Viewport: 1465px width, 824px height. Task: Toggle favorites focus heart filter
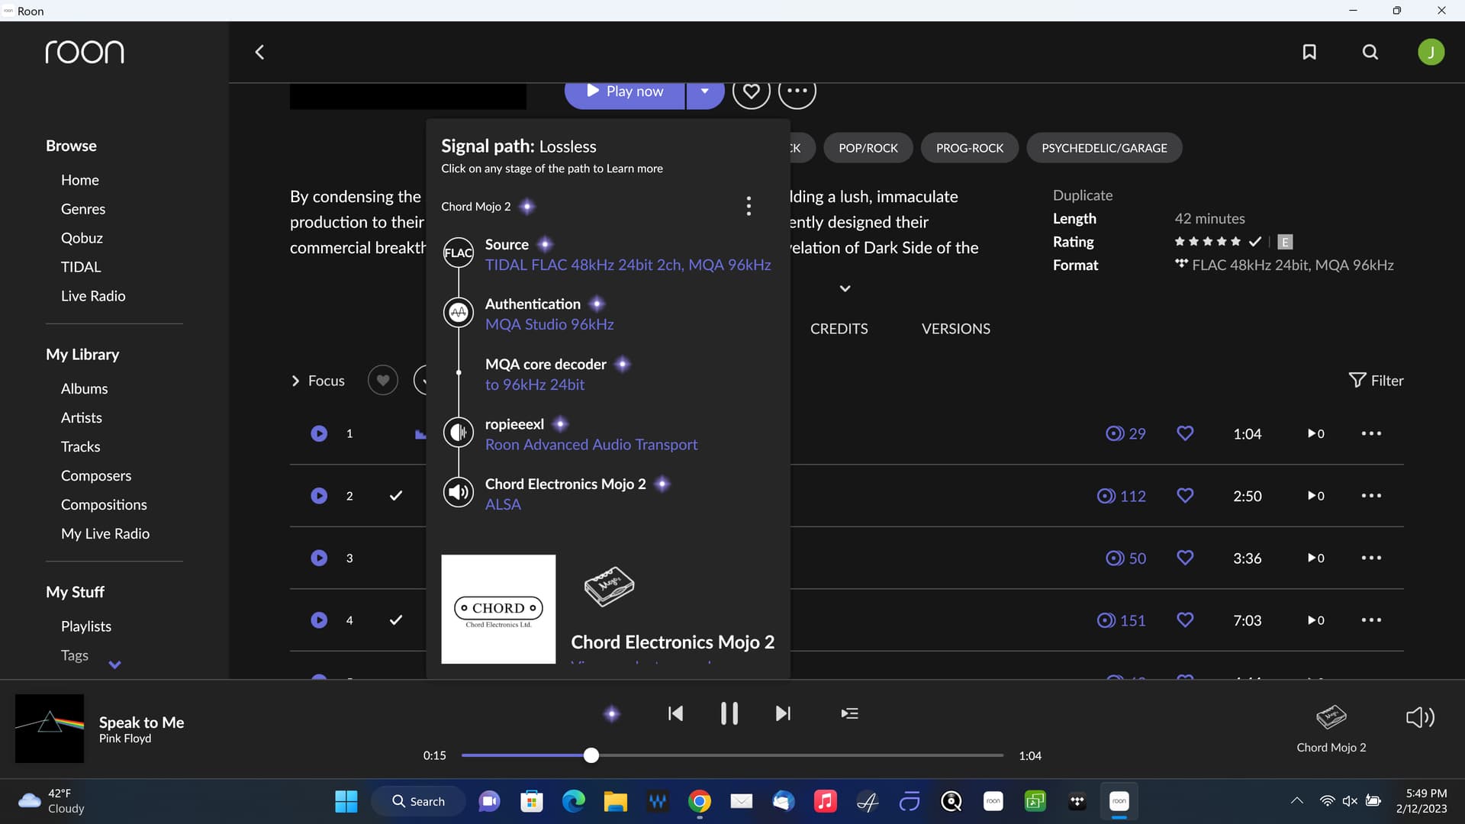[383, 380]
